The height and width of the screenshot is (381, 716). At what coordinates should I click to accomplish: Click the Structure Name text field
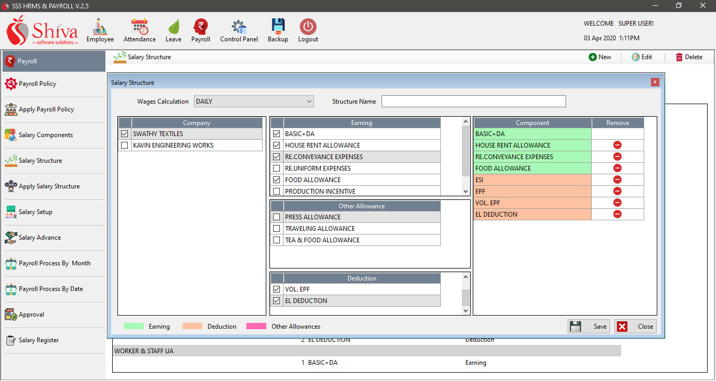(x=473, y=102)
